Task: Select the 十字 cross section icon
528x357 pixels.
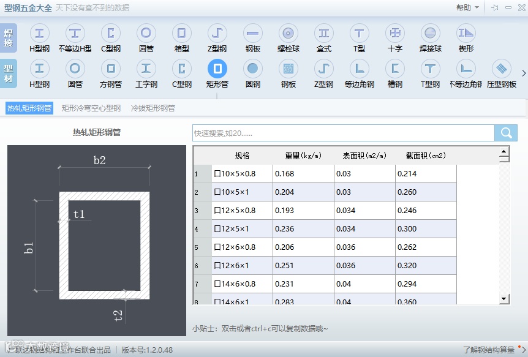Action: click(x=395, y=38)
